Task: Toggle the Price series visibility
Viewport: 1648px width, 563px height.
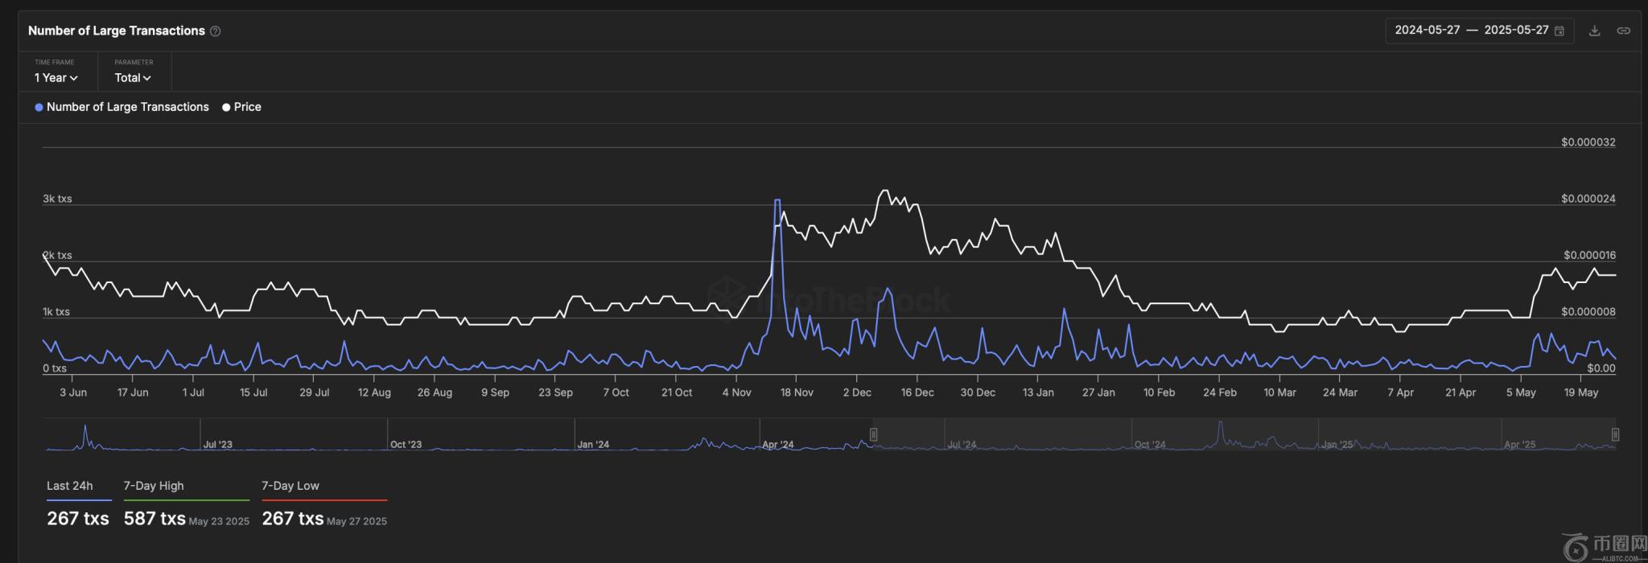Action: (247, 107)
